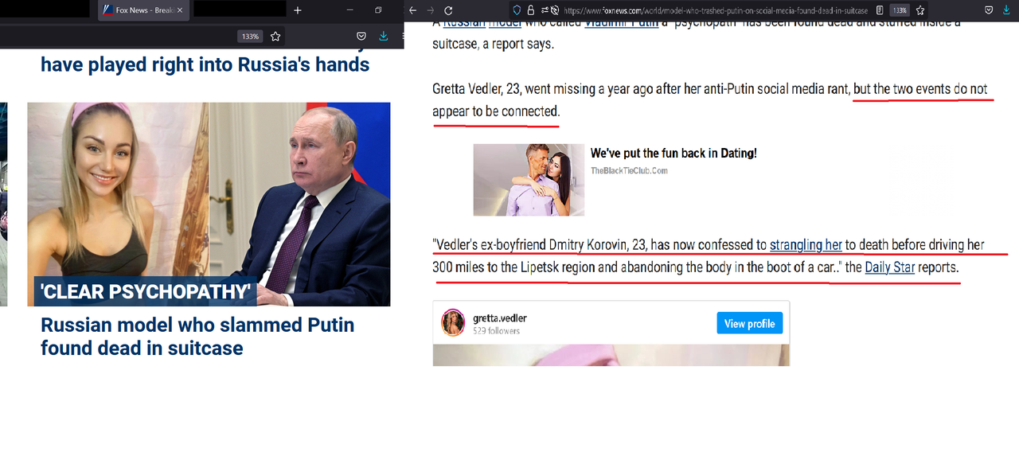
Task: Reset the 133% zoom badge next to reader view
Action: click(900, 10)
